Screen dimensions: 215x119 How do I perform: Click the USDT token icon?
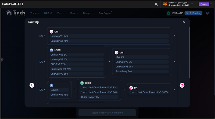pyautogui.click(x=82, y=83)
